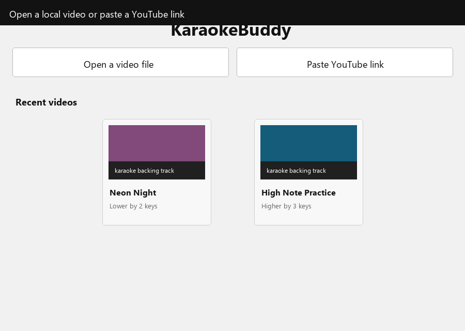Click the karaoke backing track caption on High Note Practice
This screenshot has height=331, width=465.
click(296, 171)
